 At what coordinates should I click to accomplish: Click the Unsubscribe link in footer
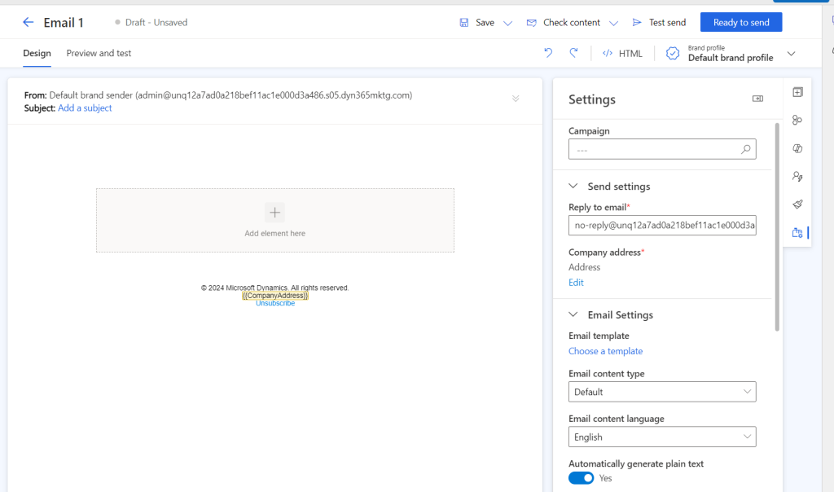point(275,303)
